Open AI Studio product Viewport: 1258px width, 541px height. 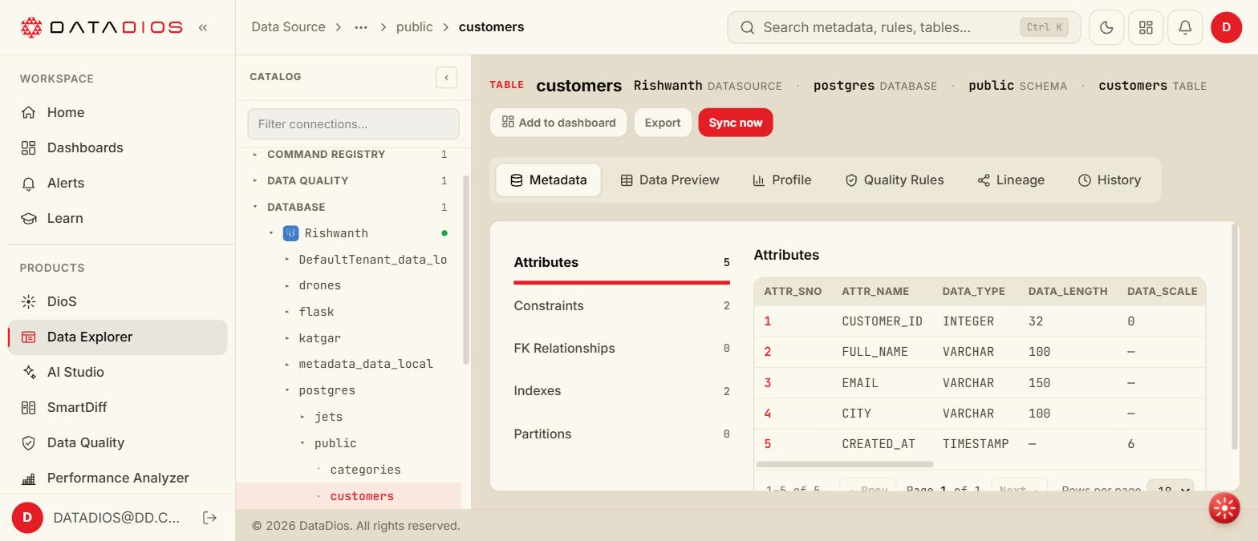118,372
